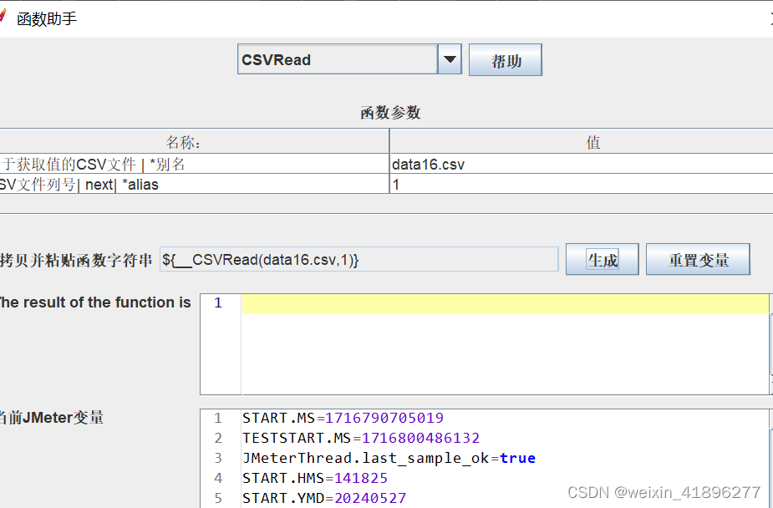The height and width of the screenshot is (508, 773).
Task: Click the 函数参数 parameters table area
Action: 386,165
